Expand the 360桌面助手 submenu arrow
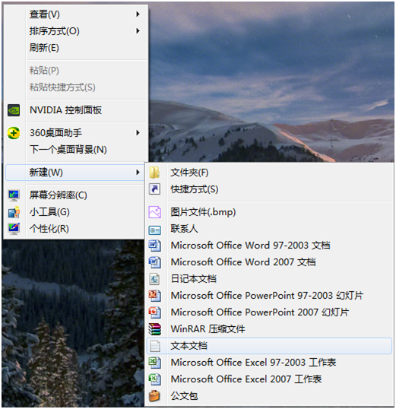Viewport: 396px width, 409px height. (138, 133)
